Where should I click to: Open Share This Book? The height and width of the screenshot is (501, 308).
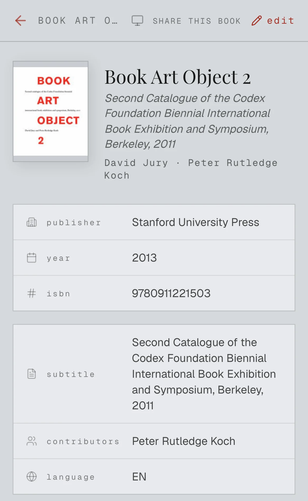pyautogui.click(x=197, y=21)
